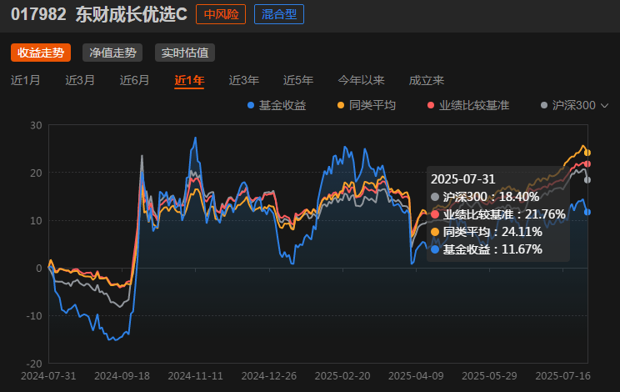This screenshot has height=392, width=620.
Task: Click the x-axis date 2024-09-18
Action: (x=122, y=376)
